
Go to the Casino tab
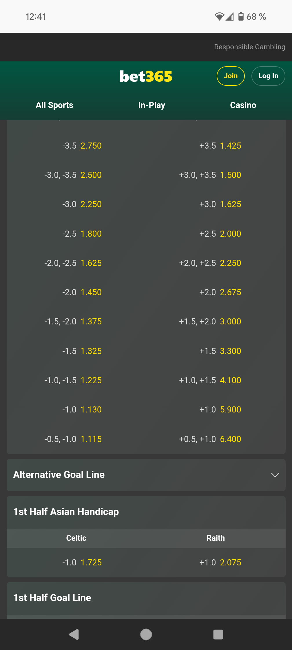(x=243, y=105)
